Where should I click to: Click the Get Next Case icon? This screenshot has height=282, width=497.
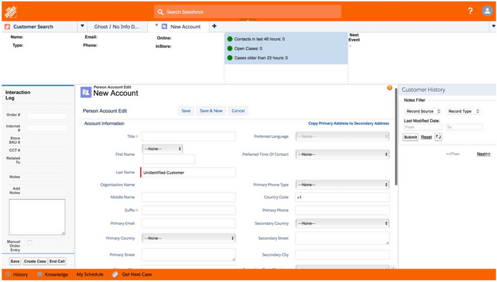pos(115,274)
